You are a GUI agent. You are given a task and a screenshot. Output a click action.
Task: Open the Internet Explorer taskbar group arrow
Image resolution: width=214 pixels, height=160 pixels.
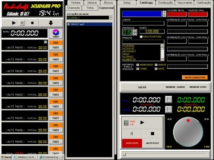point(62,157)
